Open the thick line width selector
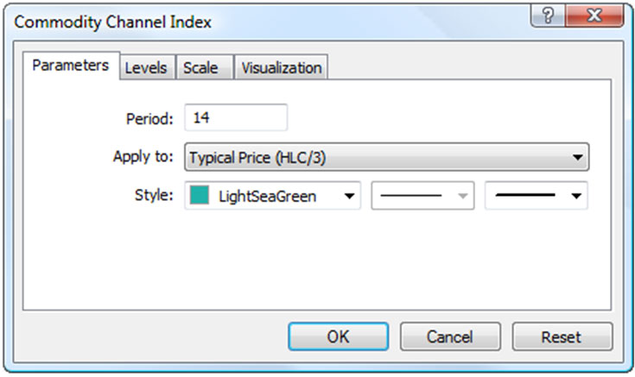 [537, 196]
